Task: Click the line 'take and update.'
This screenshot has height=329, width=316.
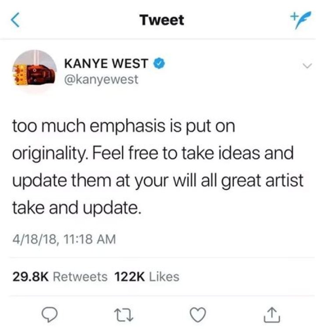Action: point(77,207)
